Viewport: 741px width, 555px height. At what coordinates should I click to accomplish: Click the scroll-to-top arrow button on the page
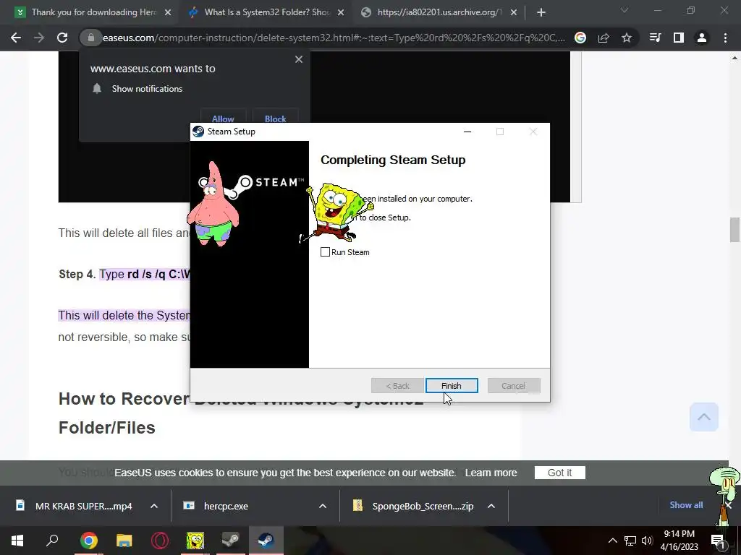704,417
